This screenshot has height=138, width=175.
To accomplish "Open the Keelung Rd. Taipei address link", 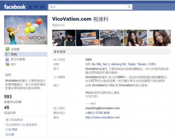I will (120, 64).
